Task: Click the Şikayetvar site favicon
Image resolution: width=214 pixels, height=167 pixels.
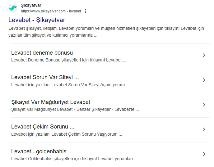Action: [13, 8]
